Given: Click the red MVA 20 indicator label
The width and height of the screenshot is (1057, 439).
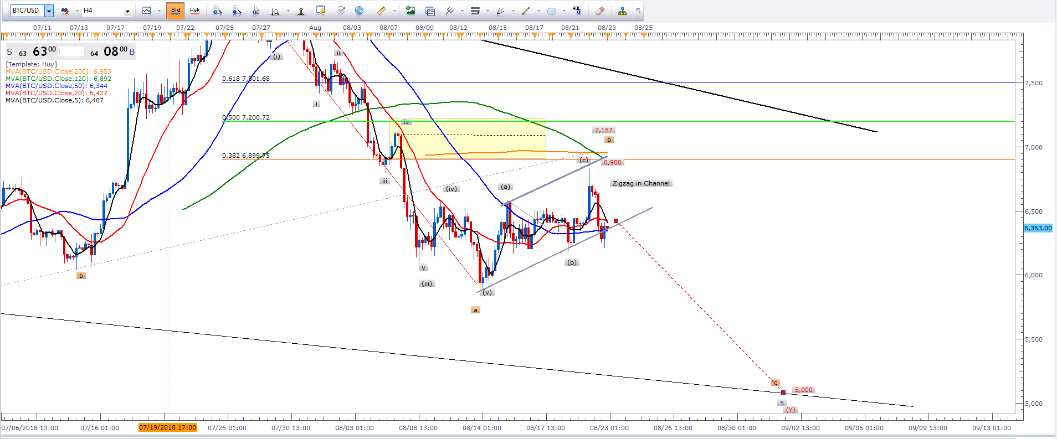Looking at the screenshot, I should (x=56, y=93).
